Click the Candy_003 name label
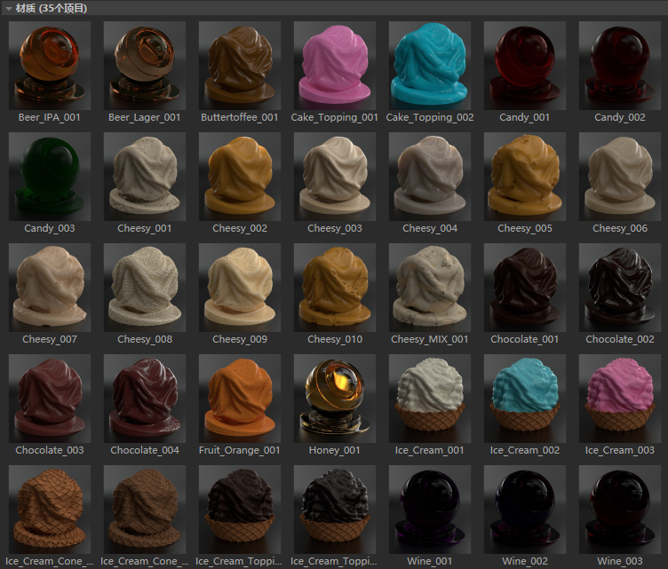Screen dimensions: 668x569 50,228
